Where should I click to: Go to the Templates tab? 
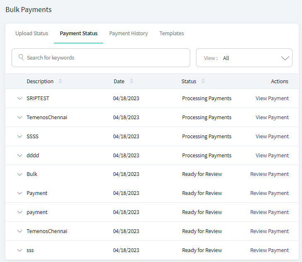pyautogui.click(x=172, y=34)
